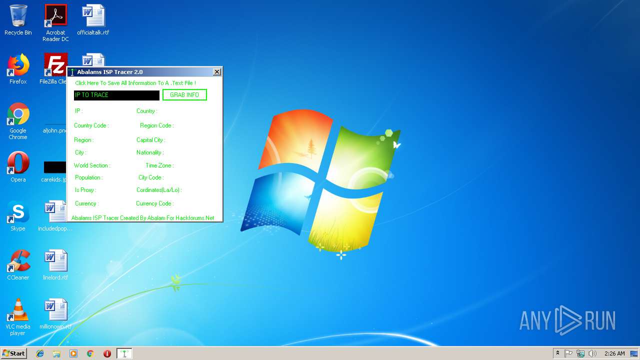Open the volume speaker tray icon
The height and width of the screenshot is (360, 640).
click(592, 353)
